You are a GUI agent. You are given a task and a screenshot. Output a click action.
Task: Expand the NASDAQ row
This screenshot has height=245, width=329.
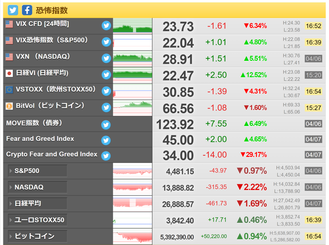pyautogui.click(x=38, y=187)
